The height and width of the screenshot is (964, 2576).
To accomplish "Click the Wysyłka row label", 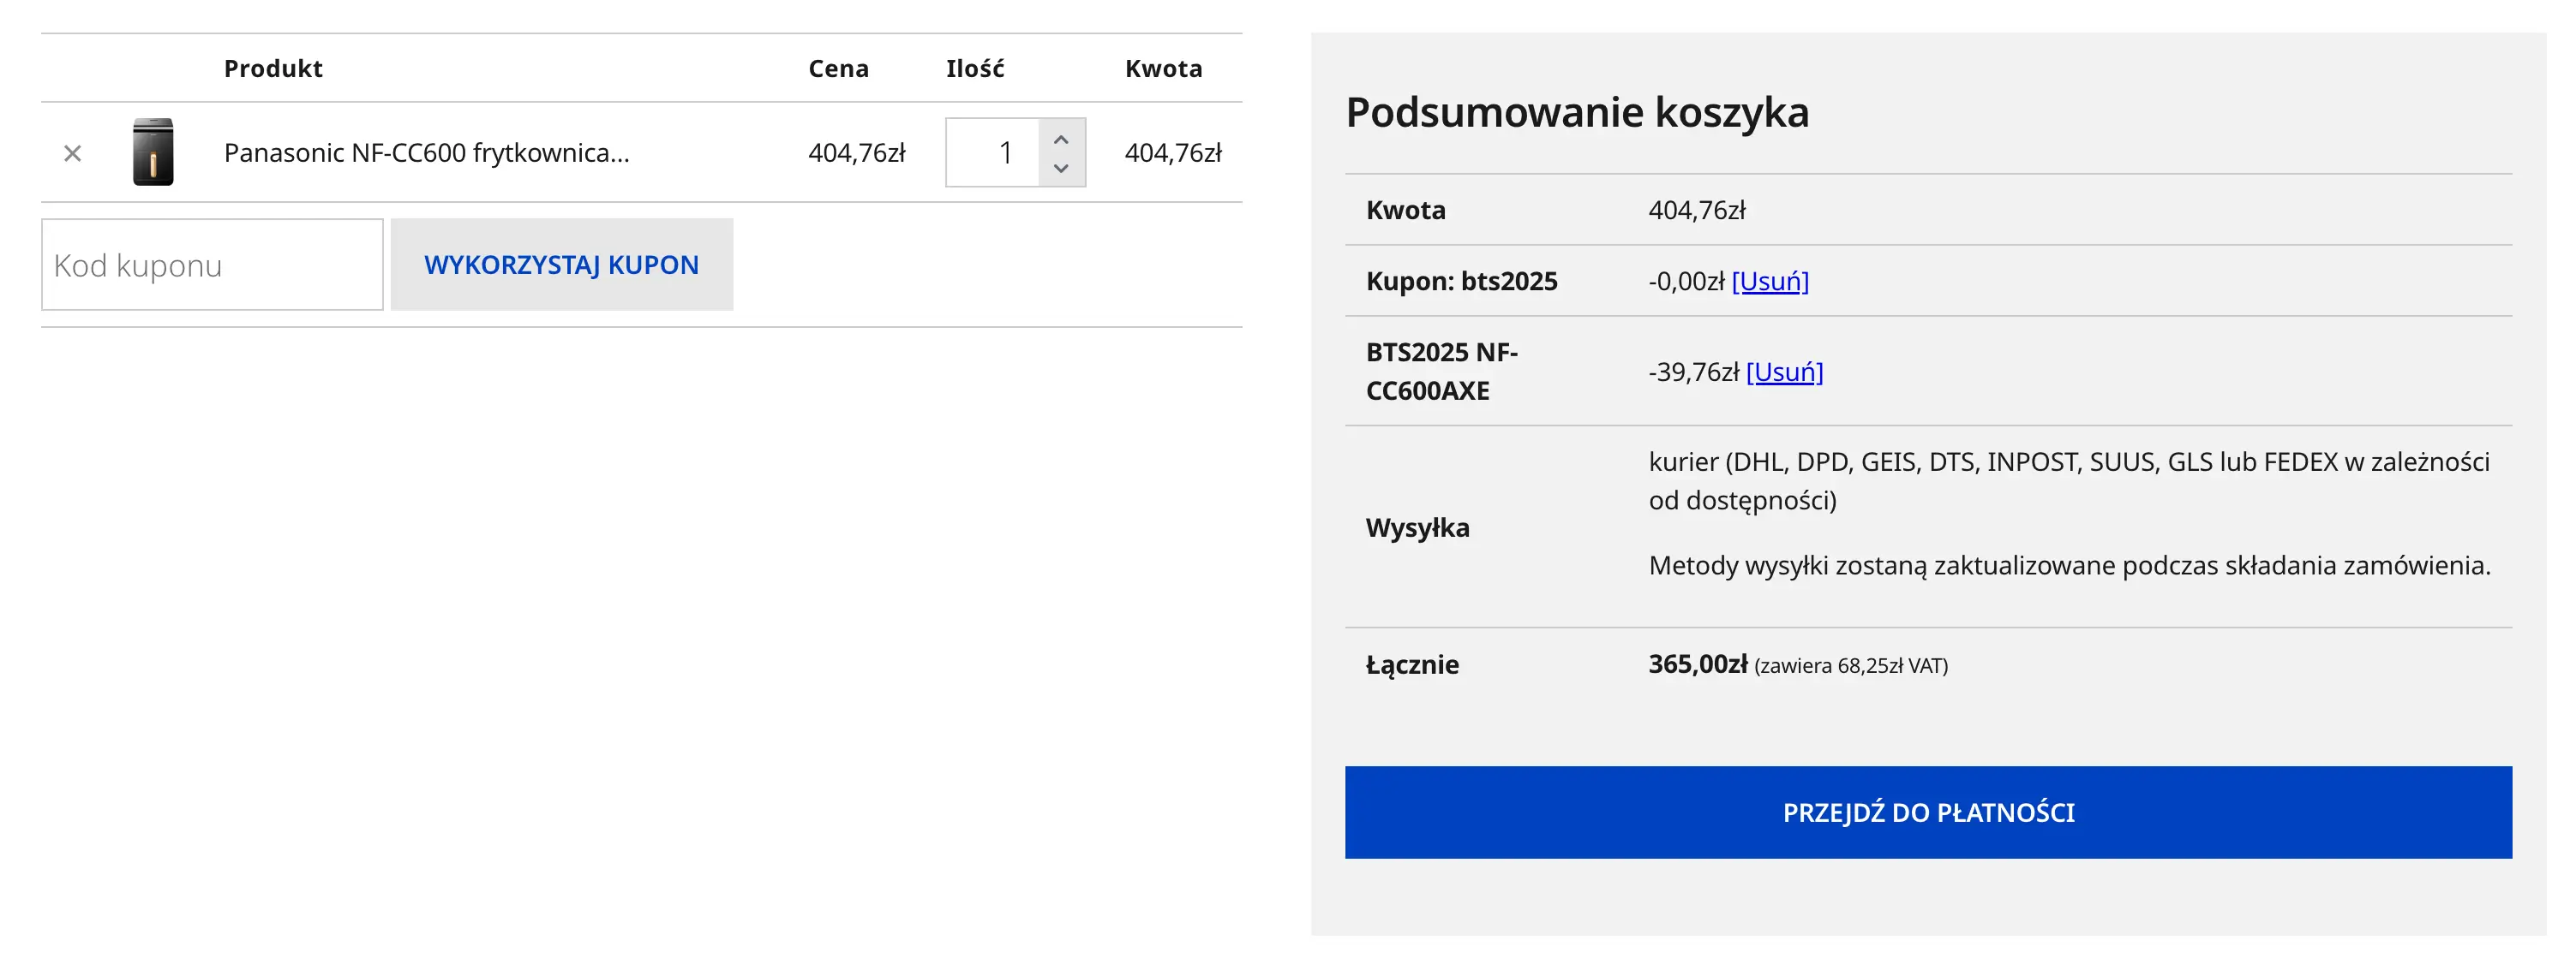I will click(1417, 527).
